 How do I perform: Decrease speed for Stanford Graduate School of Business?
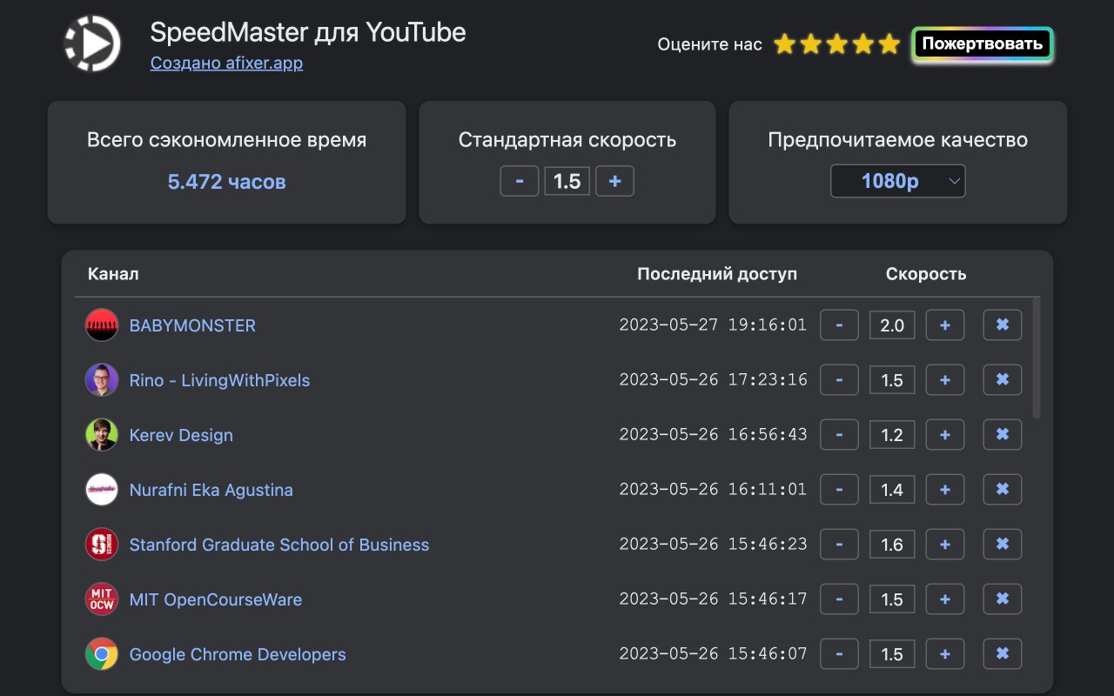(839, 545)
